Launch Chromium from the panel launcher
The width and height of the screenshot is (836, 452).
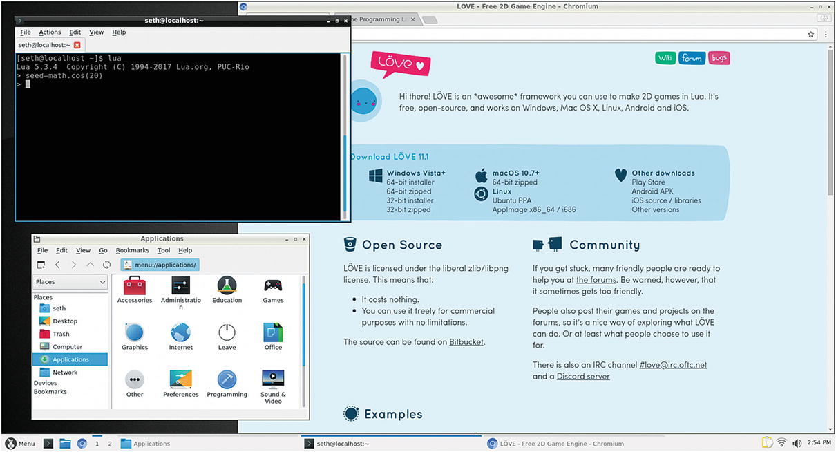pyautogui.click(x=82, y=444)
